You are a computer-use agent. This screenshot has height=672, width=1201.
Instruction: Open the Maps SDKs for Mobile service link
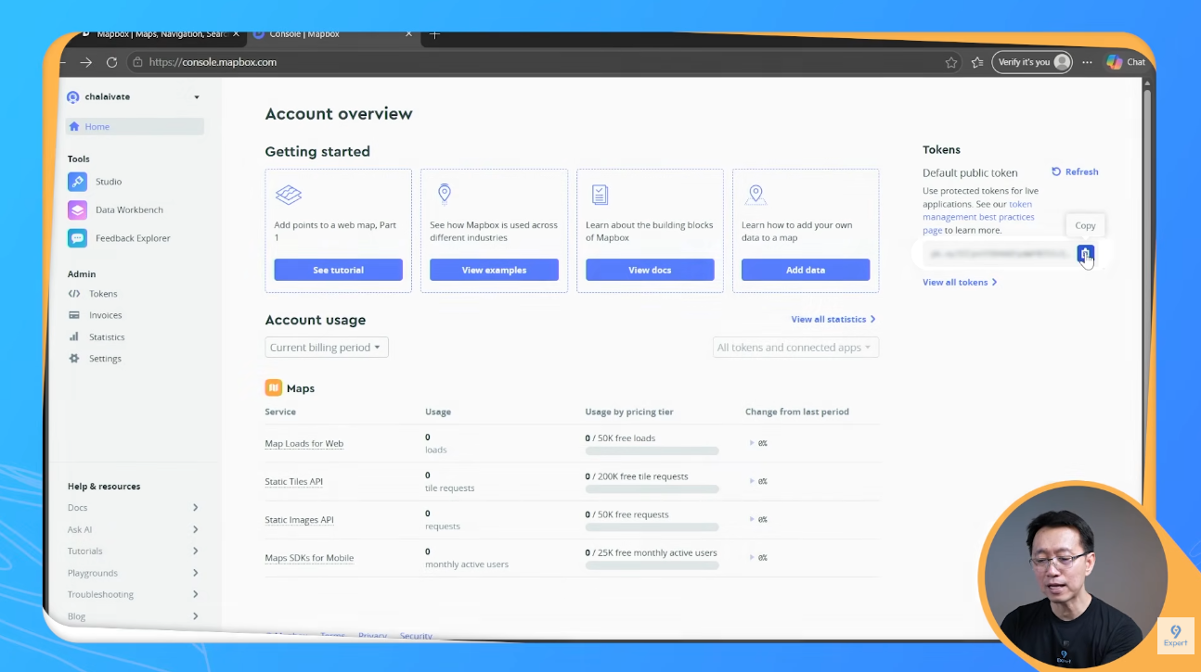click(x=309, y=558)
